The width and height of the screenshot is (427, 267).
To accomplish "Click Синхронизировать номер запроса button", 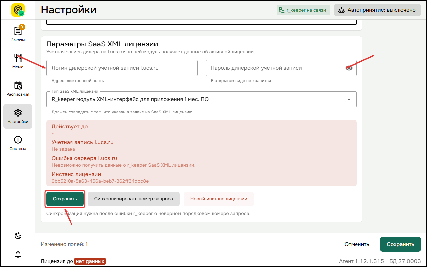I will point(134,199).
